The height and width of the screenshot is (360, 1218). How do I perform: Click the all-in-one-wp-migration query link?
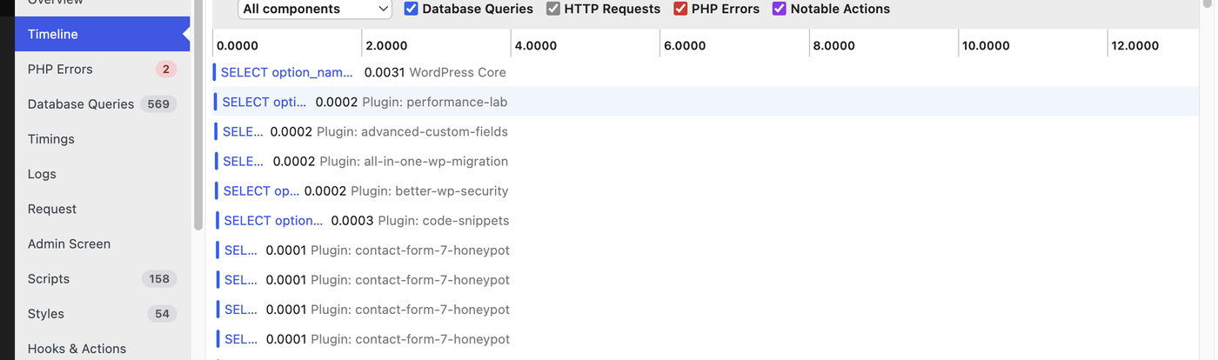pos(244,161)
